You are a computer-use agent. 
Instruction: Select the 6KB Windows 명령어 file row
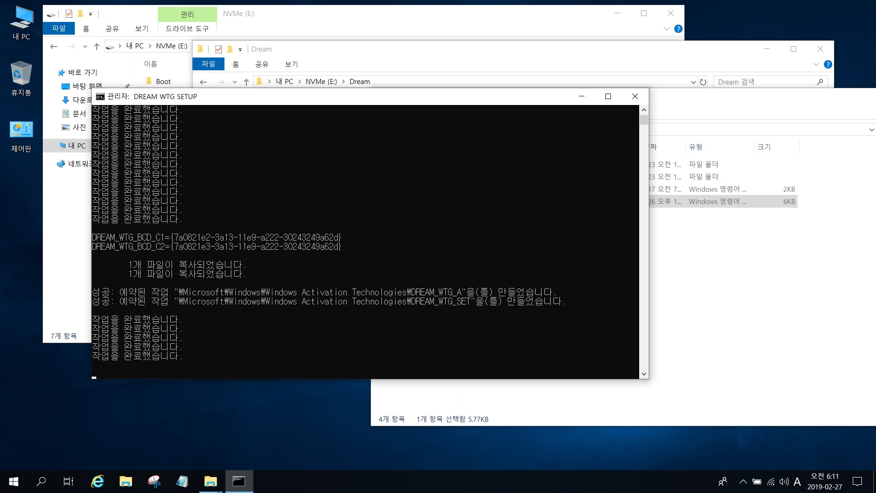pos(723,202)
